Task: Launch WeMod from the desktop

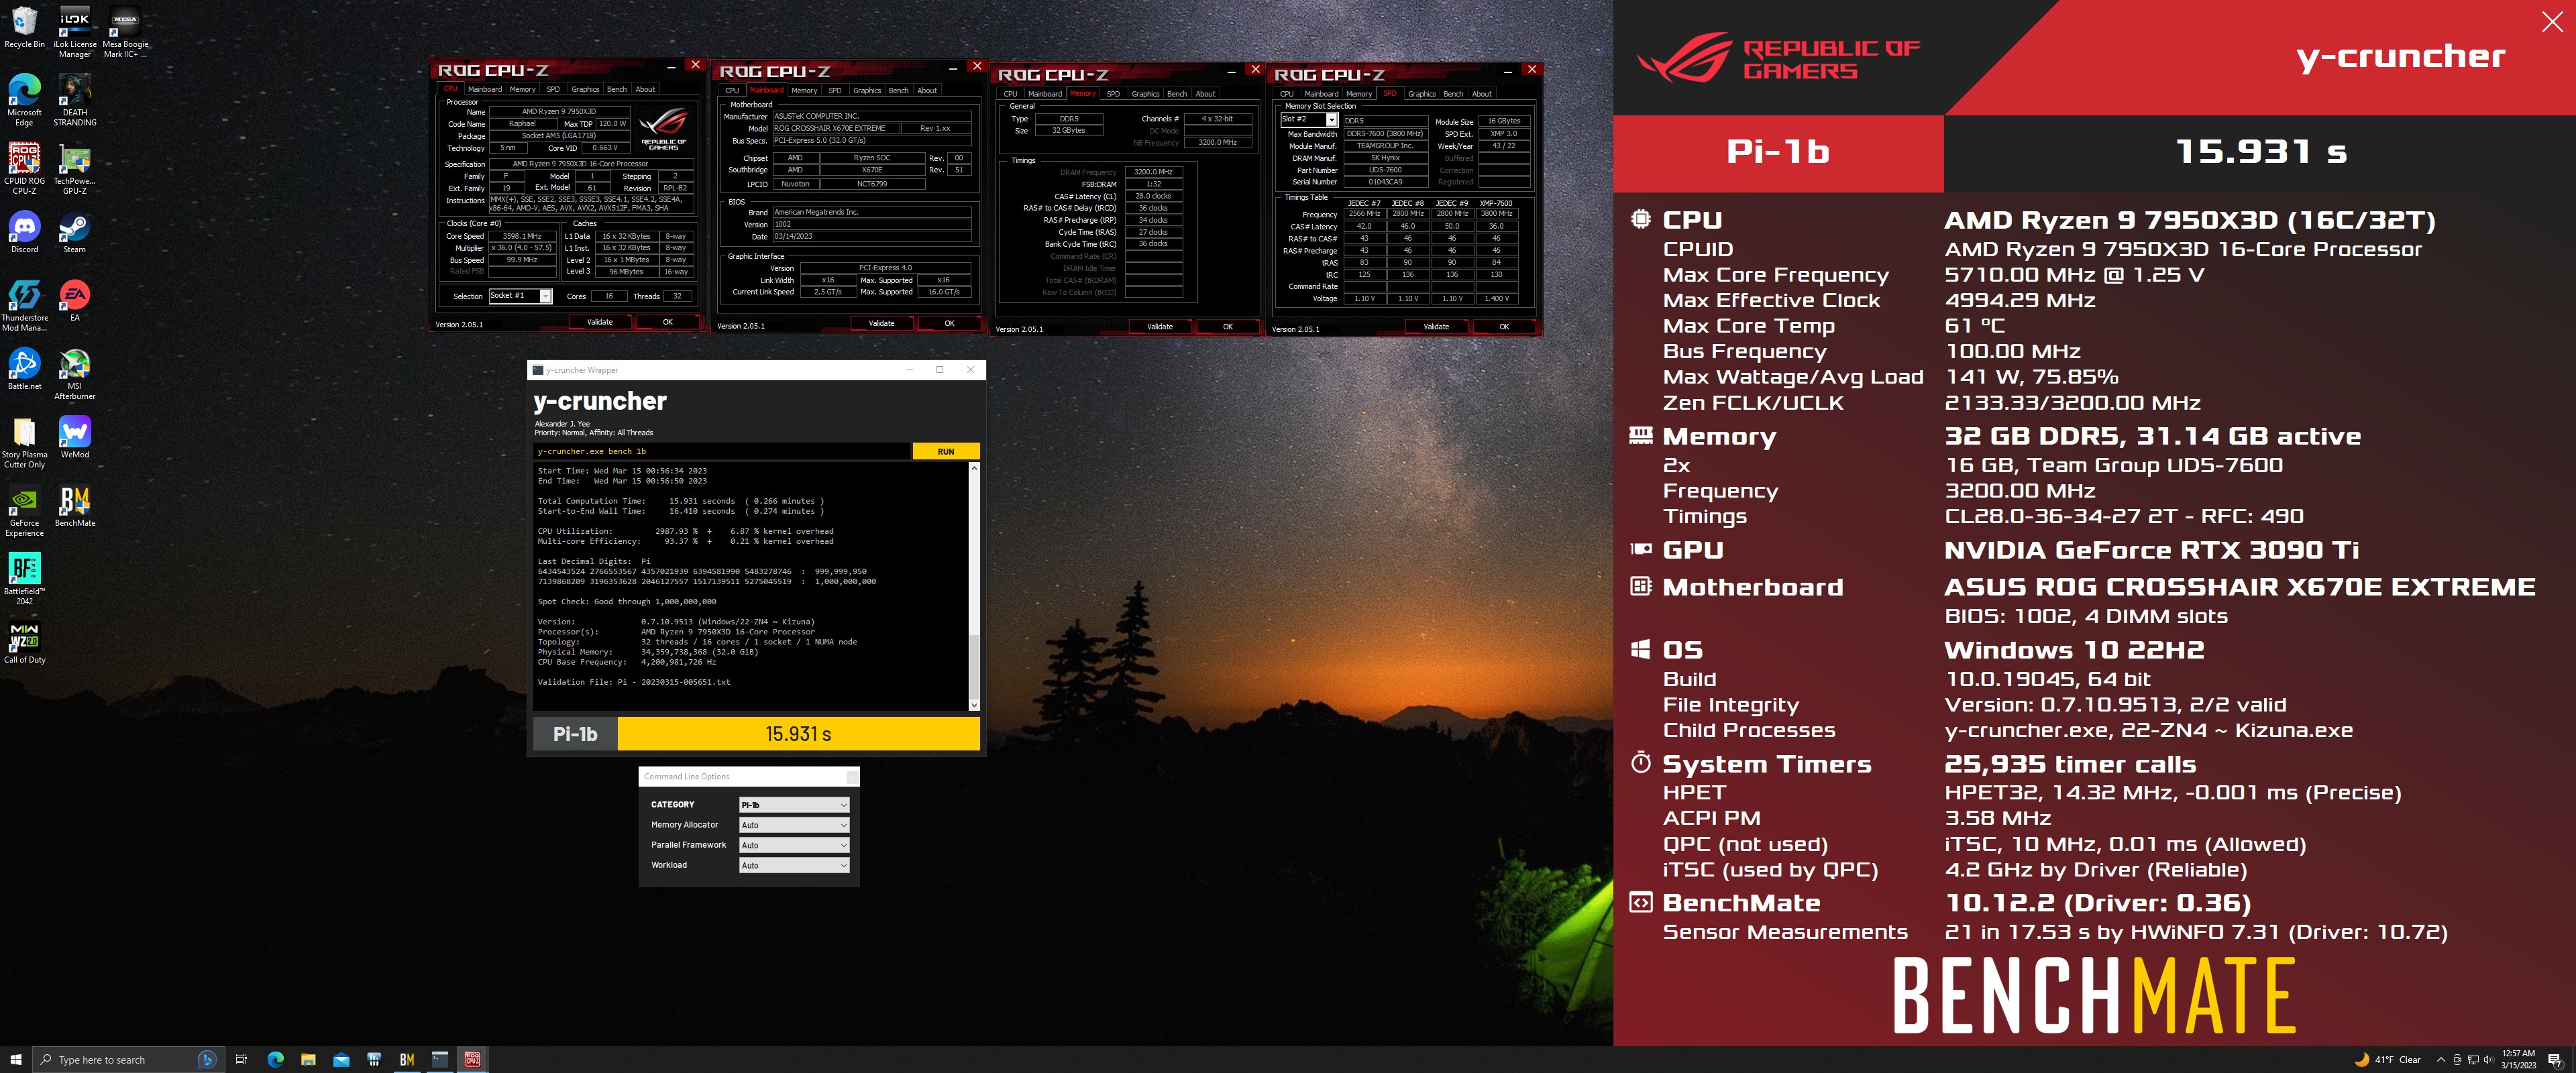Action: coord(74,437)
